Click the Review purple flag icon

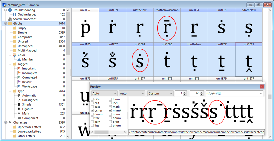(19, 82)
